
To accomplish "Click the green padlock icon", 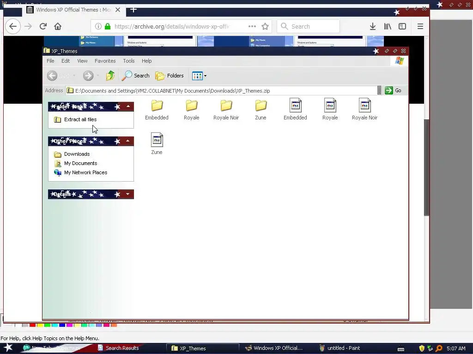I will tap(107, 26).
